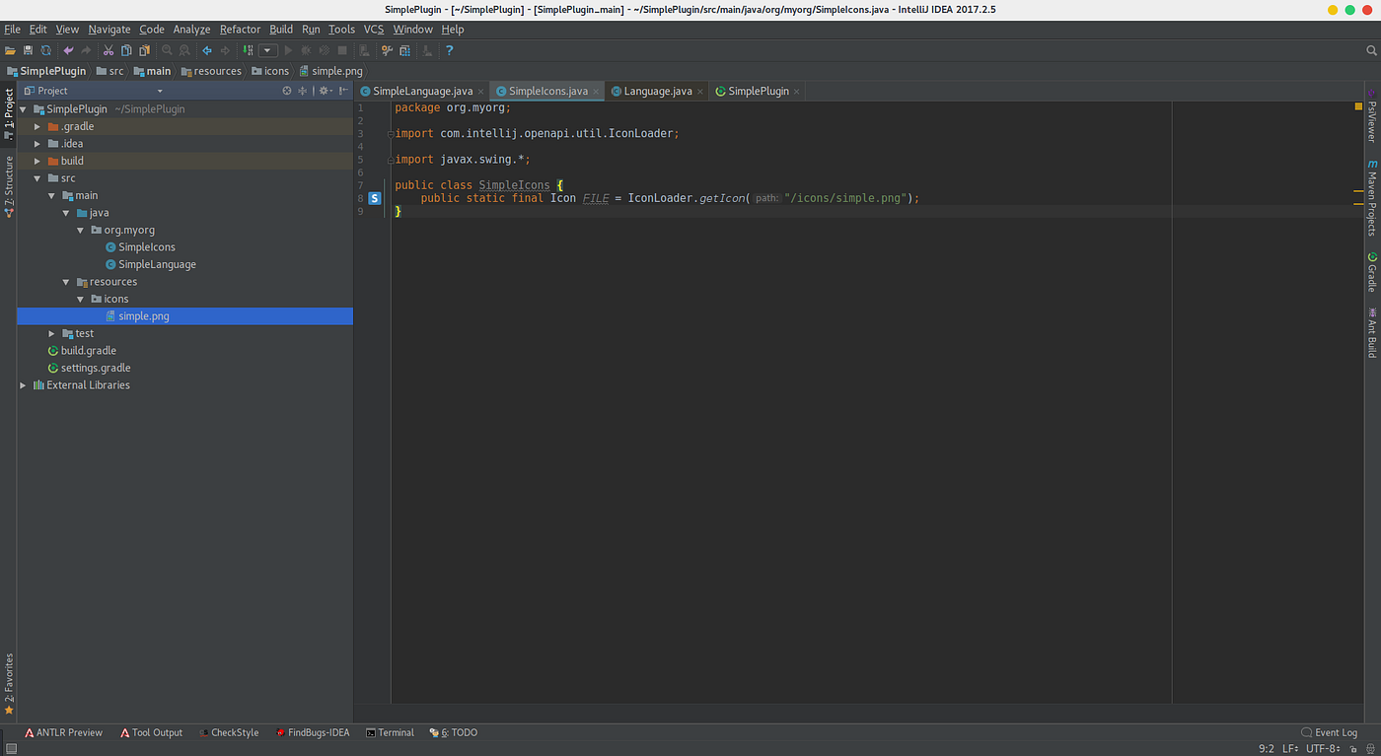The image size is (1381, 756).
Task: Collapse the org.myorg package node
Action: coord(80,230)
